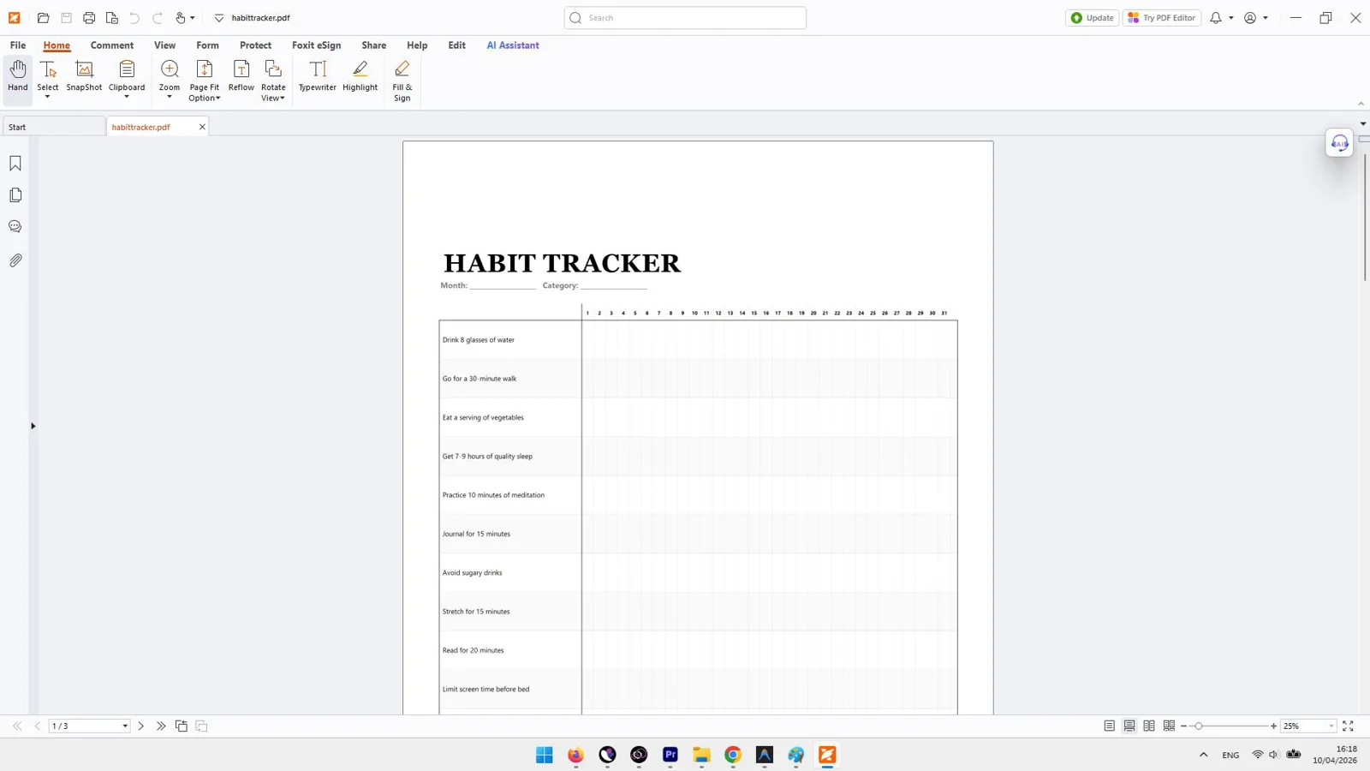Open the Attachments panel

click(15, 260)
